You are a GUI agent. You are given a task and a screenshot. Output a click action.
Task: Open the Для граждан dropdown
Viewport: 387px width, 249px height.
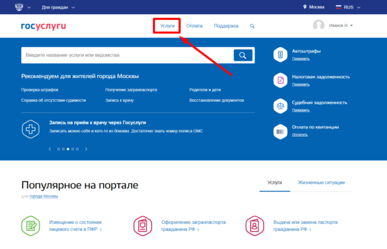[x=58, y=7]
